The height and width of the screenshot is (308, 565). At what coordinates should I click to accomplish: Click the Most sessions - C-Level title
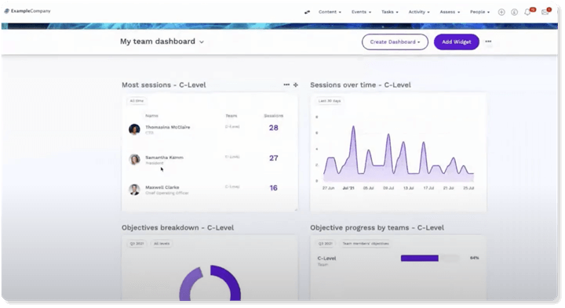(163, 85)
